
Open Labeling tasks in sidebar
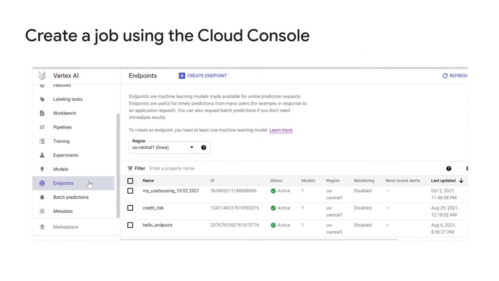[x=68, y=99]
